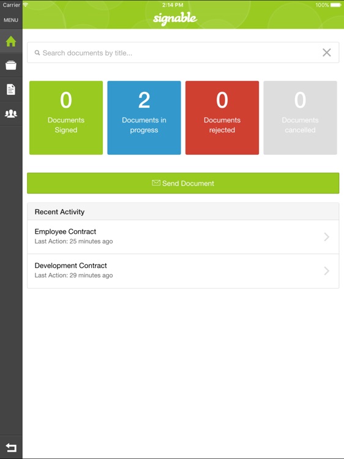The height and width of the screenshot is (459, 344).
Task: Tap the battery indicator in status bar
Action: [335, 5]
